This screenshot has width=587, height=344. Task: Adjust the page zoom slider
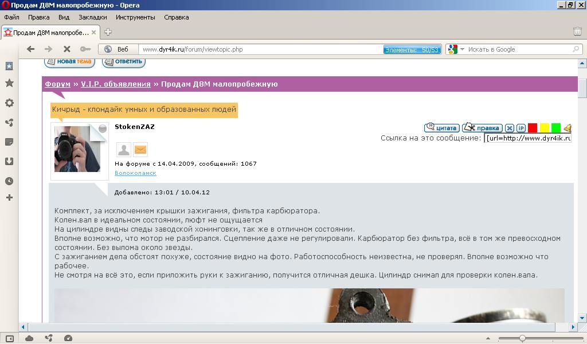click(522, 338)
